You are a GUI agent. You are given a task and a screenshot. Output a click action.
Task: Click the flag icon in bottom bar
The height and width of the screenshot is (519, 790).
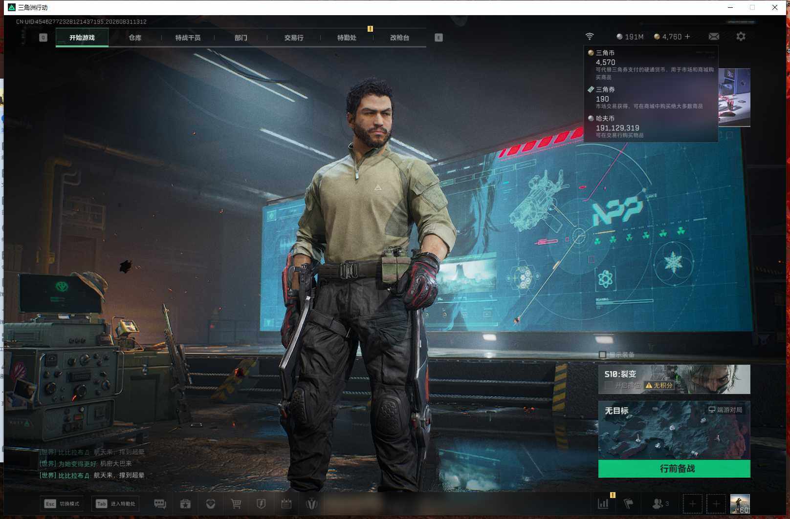coord(629,504)
